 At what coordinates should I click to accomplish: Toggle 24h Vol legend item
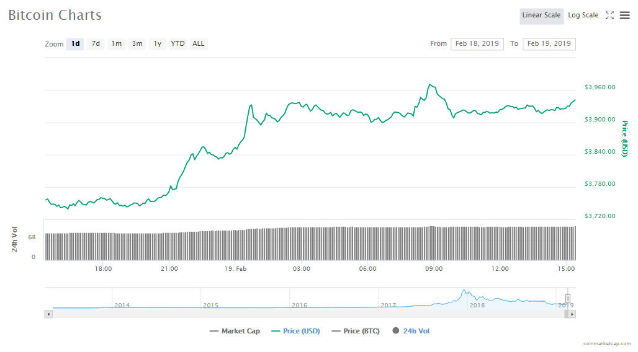tap(411, 331)
